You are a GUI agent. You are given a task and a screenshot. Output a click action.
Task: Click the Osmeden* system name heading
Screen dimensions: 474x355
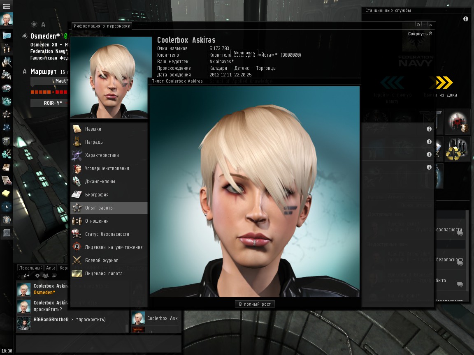tap(45, 36)
